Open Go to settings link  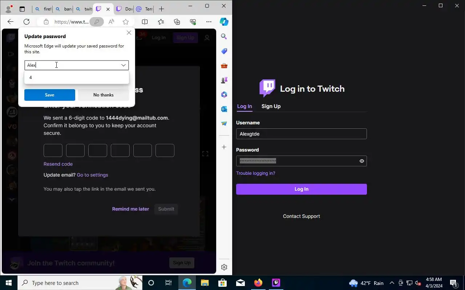(x=92, y=175)
